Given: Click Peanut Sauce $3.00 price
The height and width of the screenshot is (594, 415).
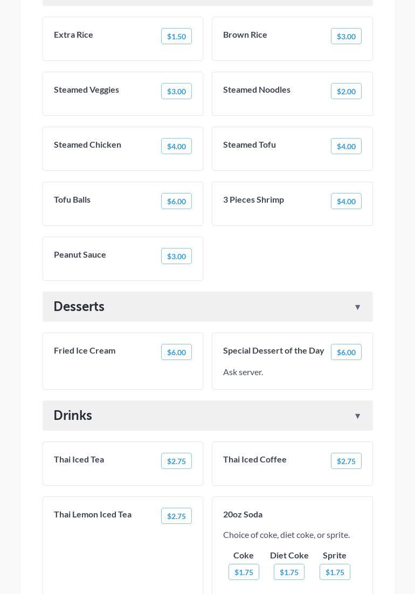Looking at the screenshot, I should click(x=176, y=257).
